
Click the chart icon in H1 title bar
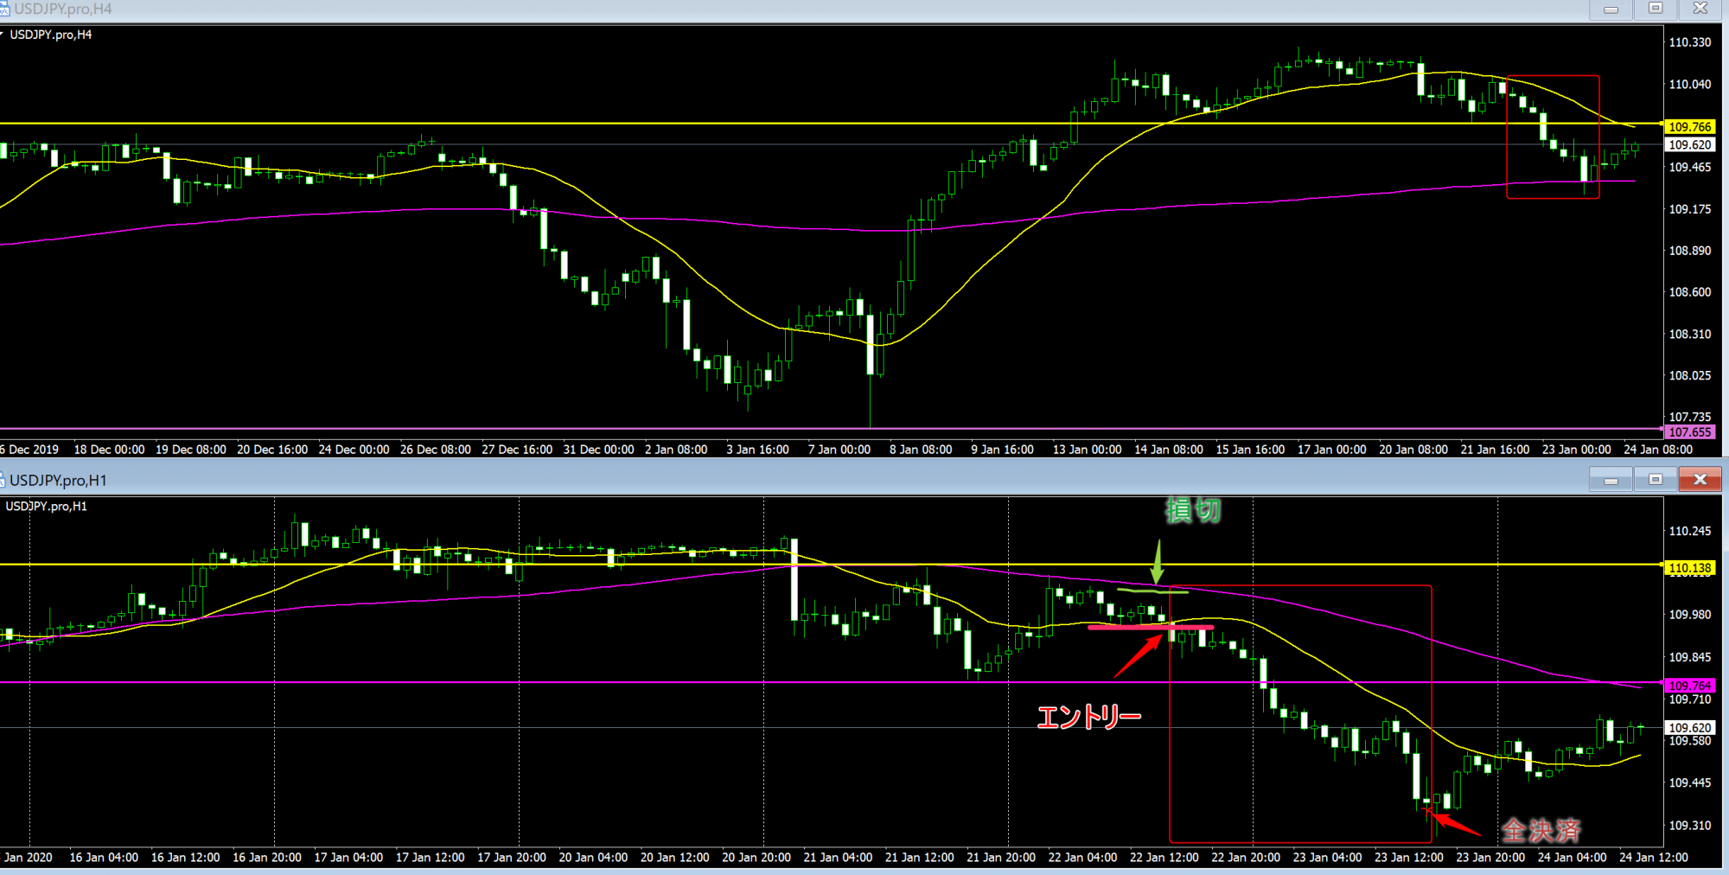tap(3, 480)
